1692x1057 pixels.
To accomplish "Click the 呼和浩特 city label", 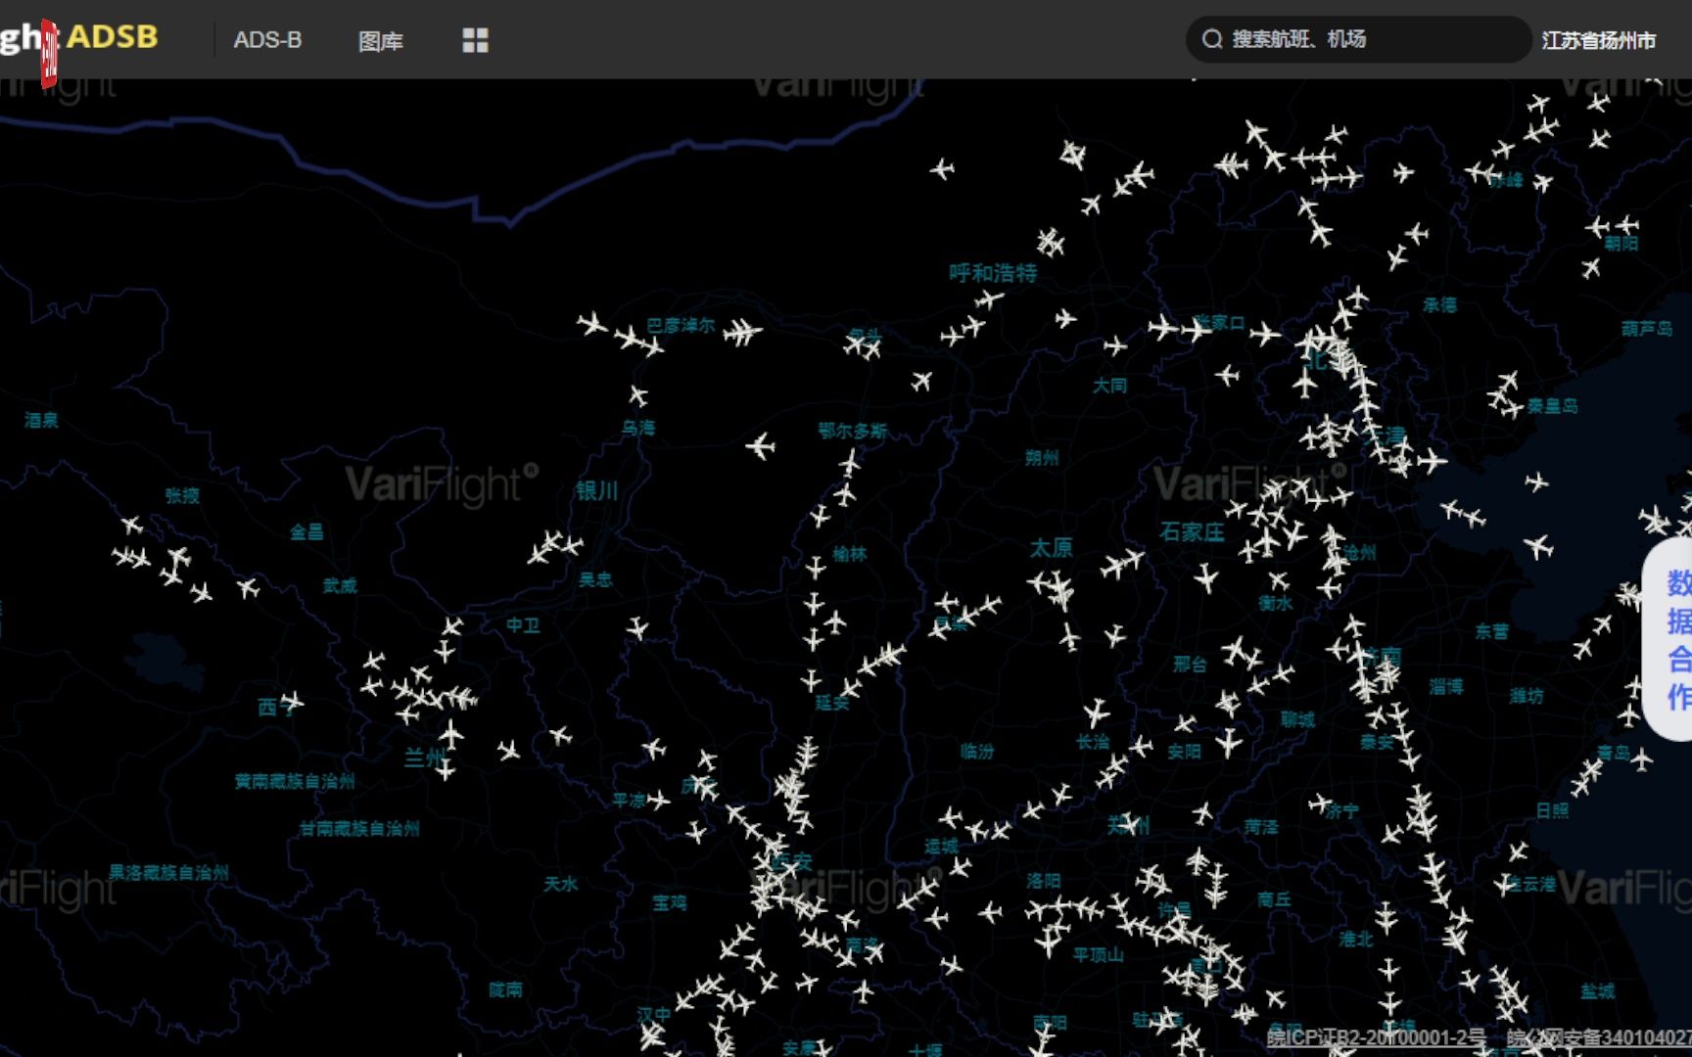I will (993, 273).
